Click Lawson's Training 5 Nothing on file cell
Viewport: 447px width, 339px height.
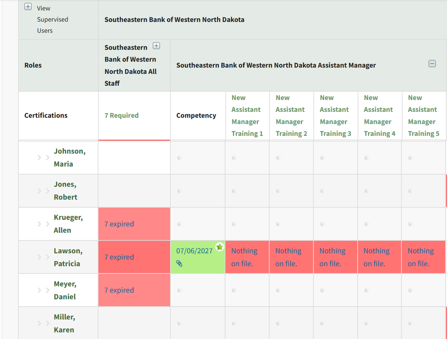pyautogui.click(x=423, y=257)
